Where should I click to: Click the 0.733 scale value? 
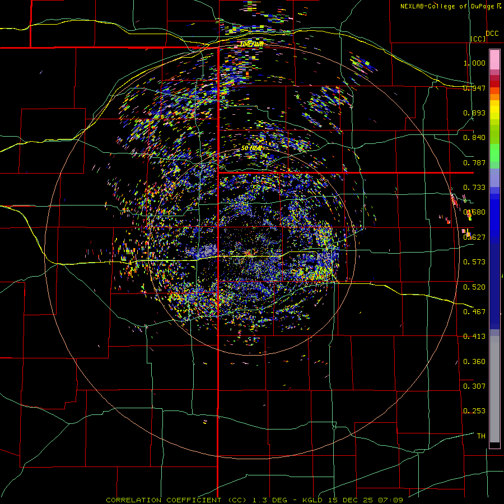pyautogui.click(x=474, y=188)
